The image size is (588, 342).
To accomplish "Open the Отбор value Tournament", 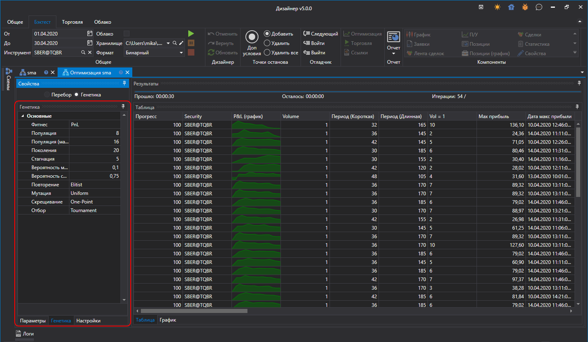I will pyautogui.click(x=95, y=210).
